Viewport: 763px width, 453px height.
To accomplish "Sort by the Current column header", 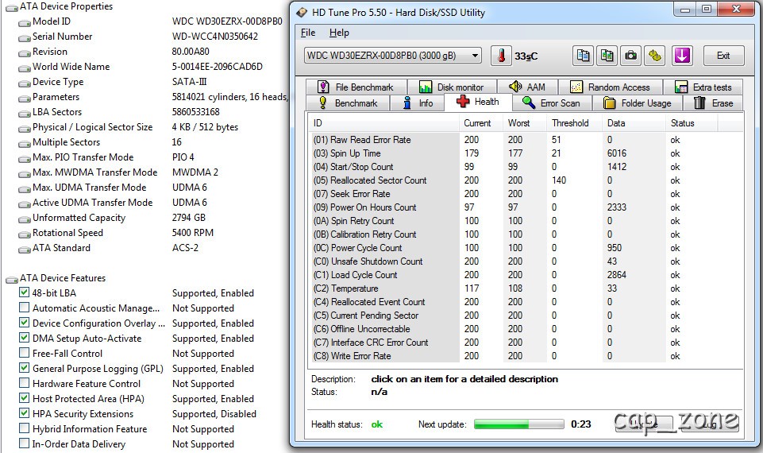I will click(x=481, y=123).
